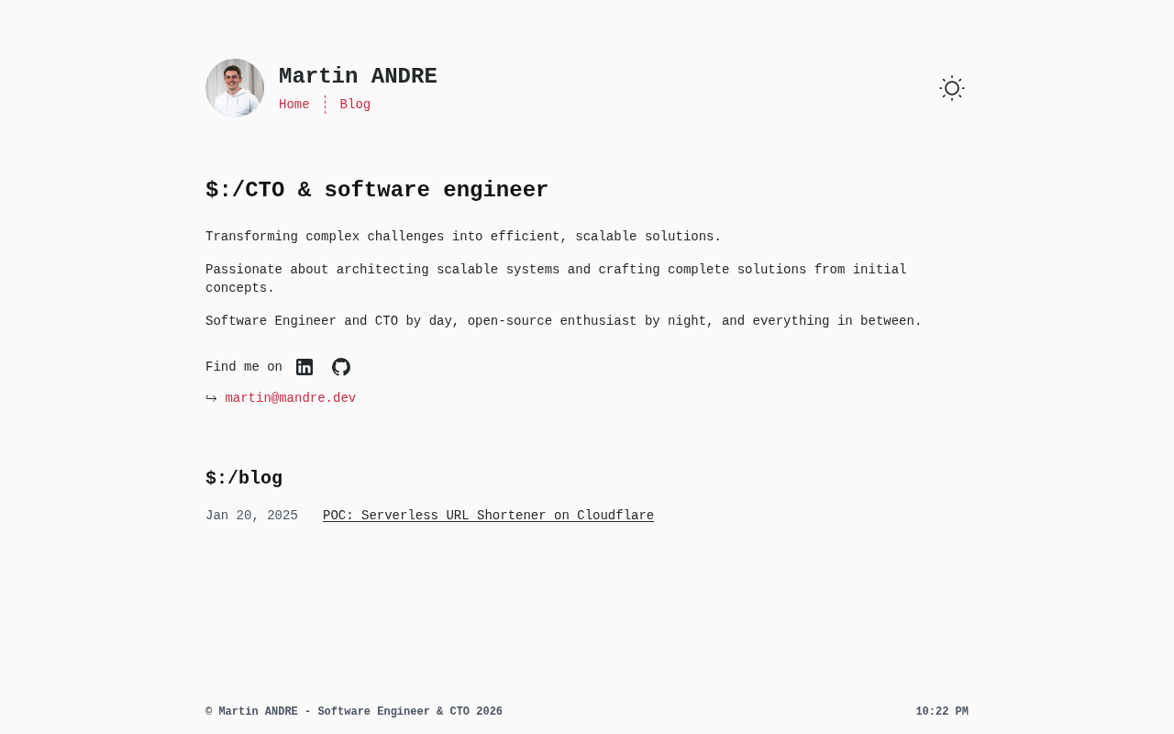Image resolution: width=1174 pixels, height=734 pixels.
Task: Click the Find me on label
Action: [x=244, y=367]
